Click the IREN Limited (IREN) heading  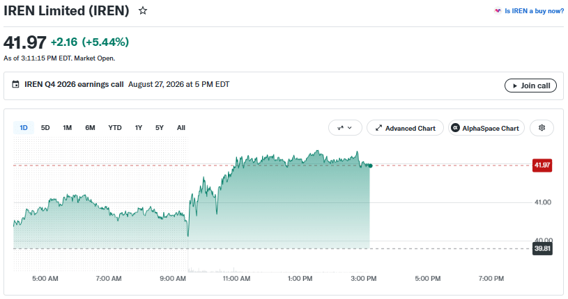[66, 11]
